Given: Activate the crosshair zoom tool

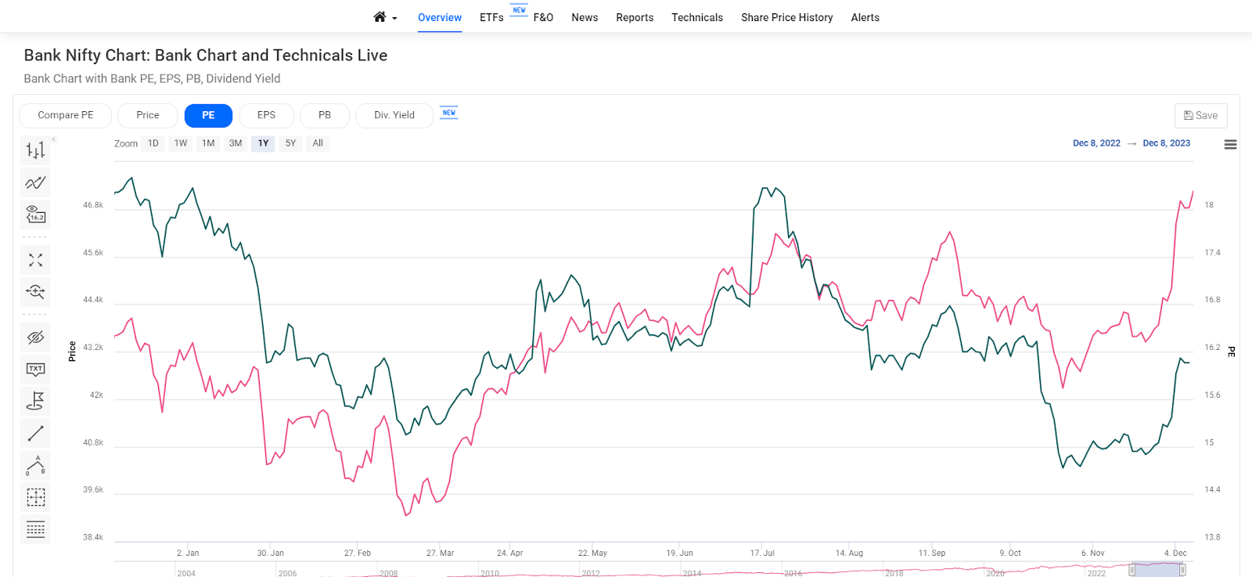Looking at the screenshot, I should point(35,291).
